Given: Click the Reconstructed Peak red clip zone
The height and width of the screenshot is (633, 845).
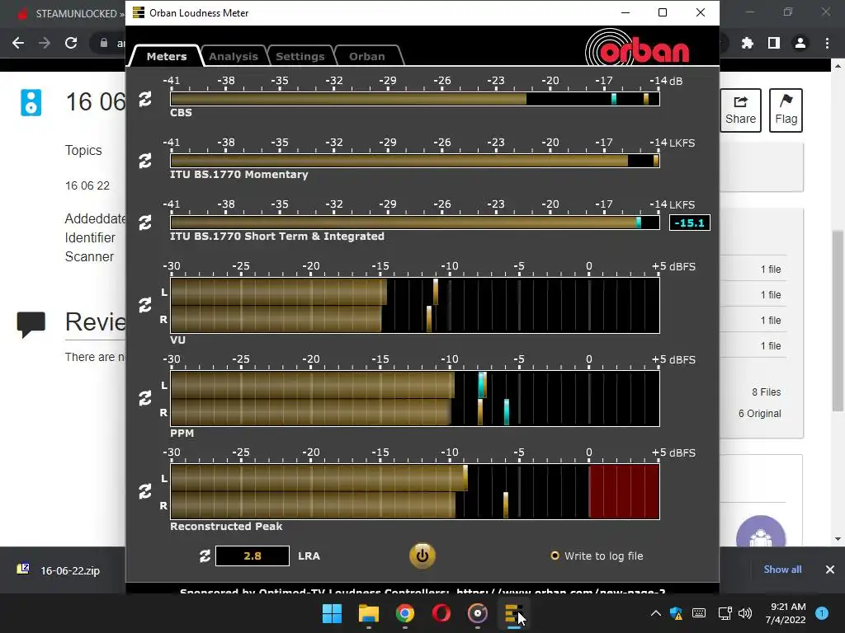Looking at the screenshot, I should 624,491.
